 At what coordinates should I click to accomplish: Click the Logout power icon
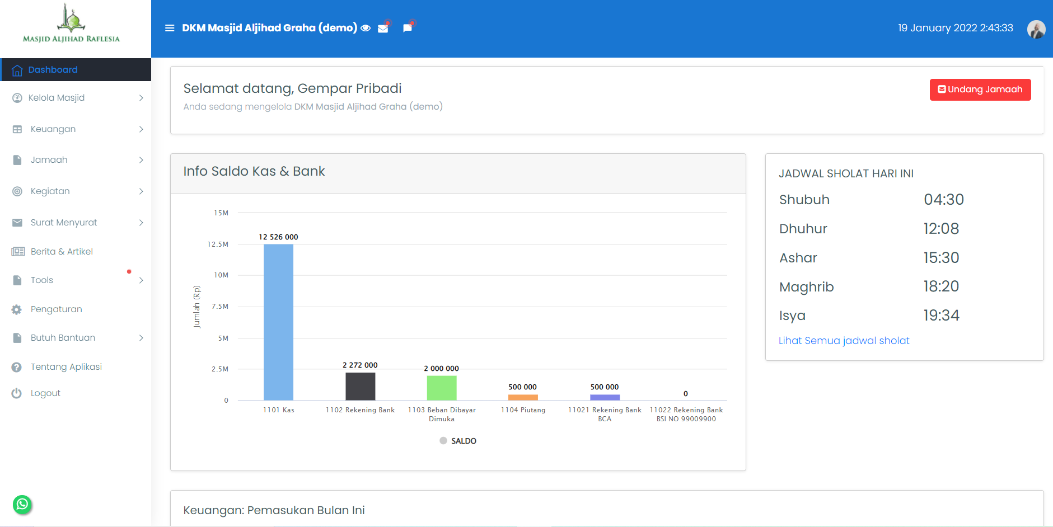17,393
